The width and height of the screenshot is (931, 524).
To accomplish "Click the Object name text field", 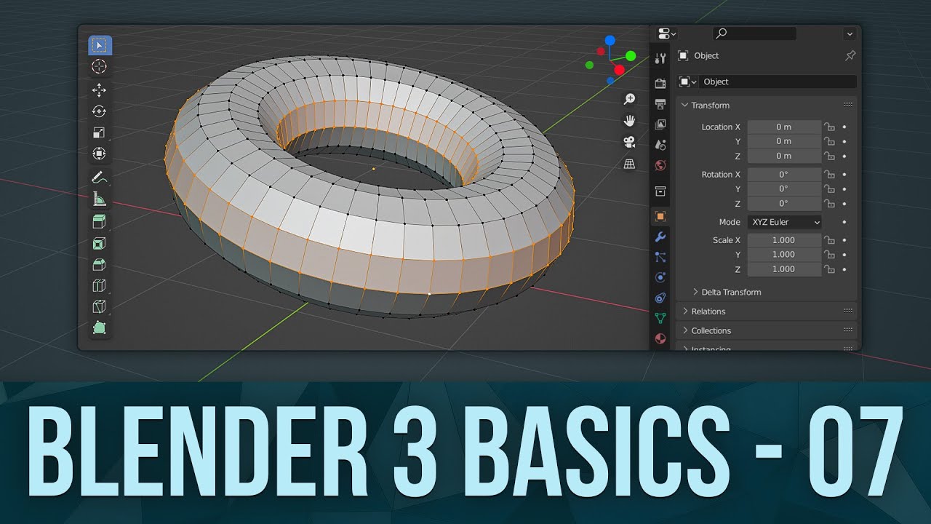I will [x=778, y=82].
